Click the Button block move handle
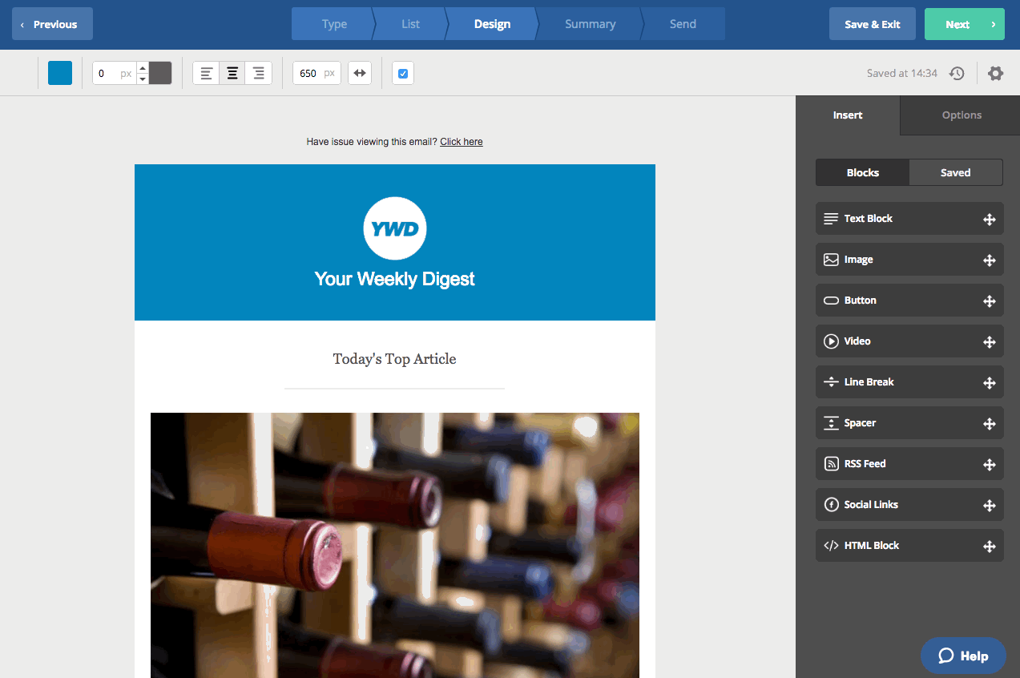Viewport: 1020px width, 678px height. pos(990,301)
